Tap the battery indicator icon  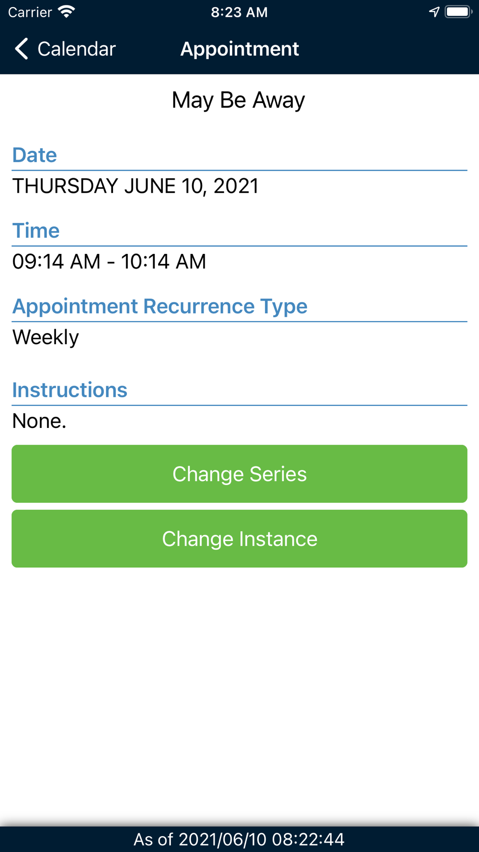[458, 12]
